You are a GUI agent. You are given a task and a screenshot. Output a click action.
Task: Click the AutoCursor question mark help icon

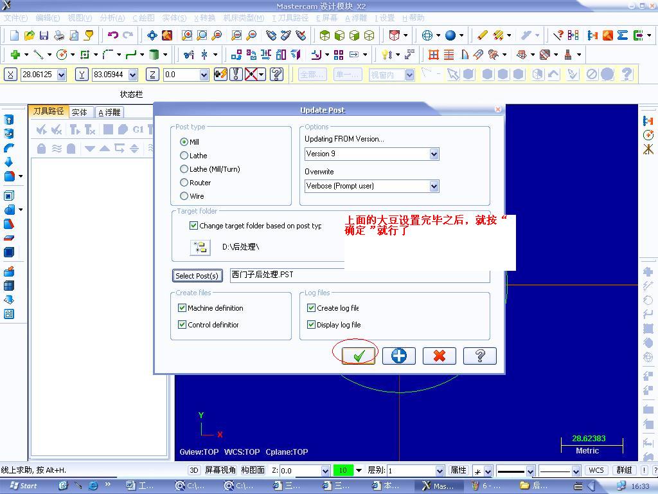point(276,75)
